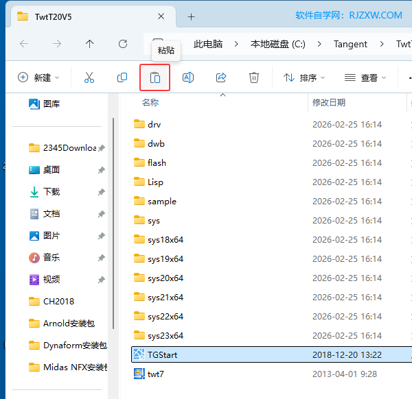Click the Cut scissors icon
412x399 pixels.
coord(89,77)
